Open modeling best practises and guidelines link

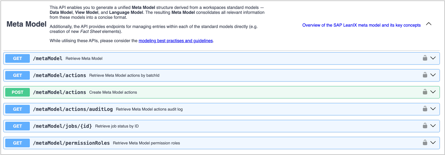click(176, 41)
